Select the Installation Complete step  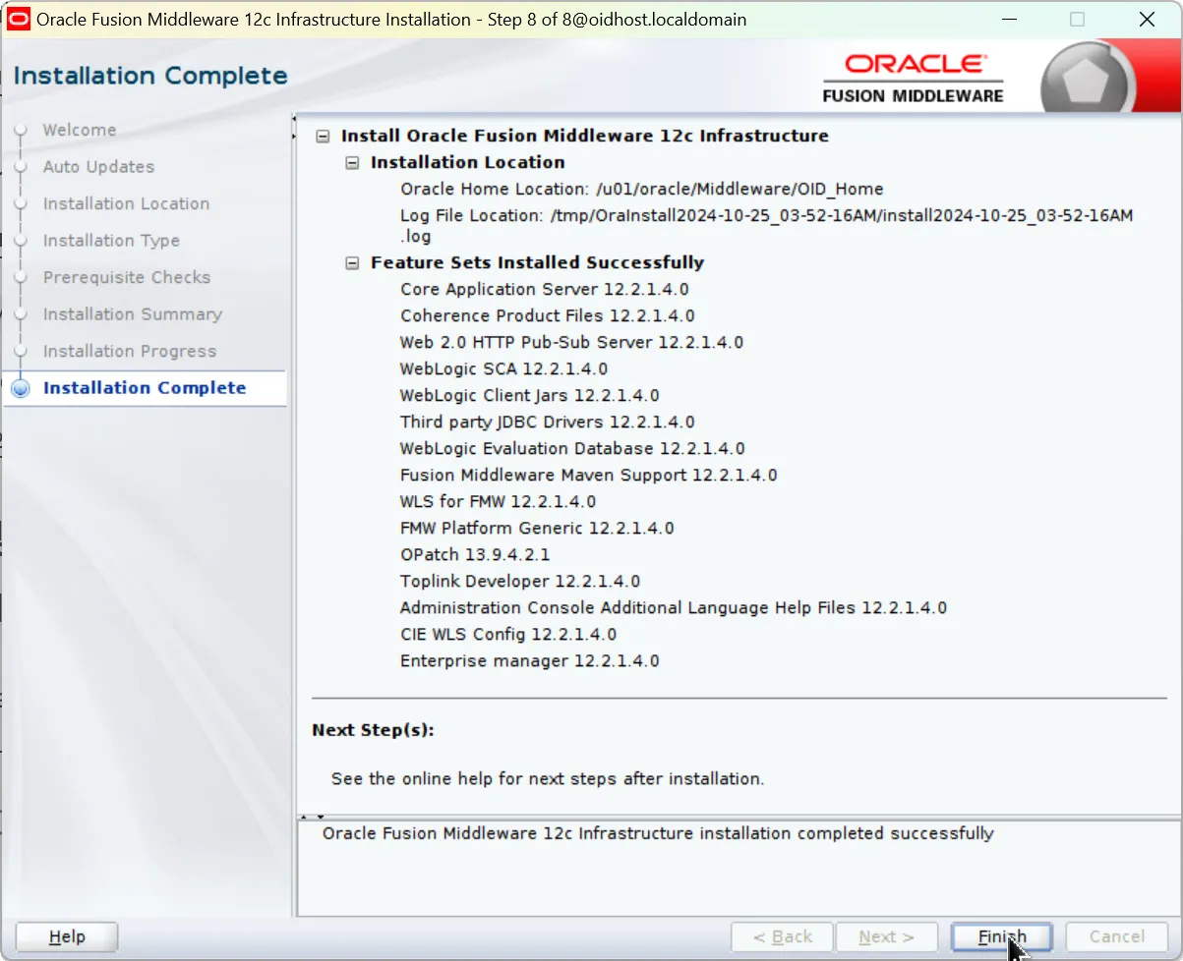145,388
